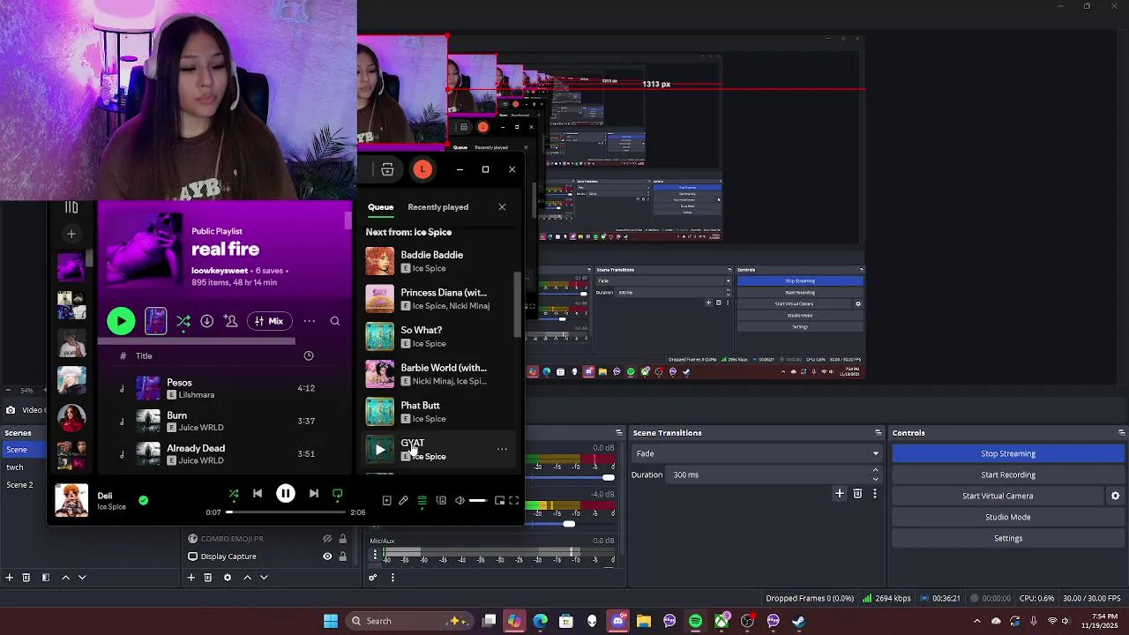Show the hidden COMBO EMOJI PR source
1129x635 pixels.
pyautogui.click(x=327, y=539)
